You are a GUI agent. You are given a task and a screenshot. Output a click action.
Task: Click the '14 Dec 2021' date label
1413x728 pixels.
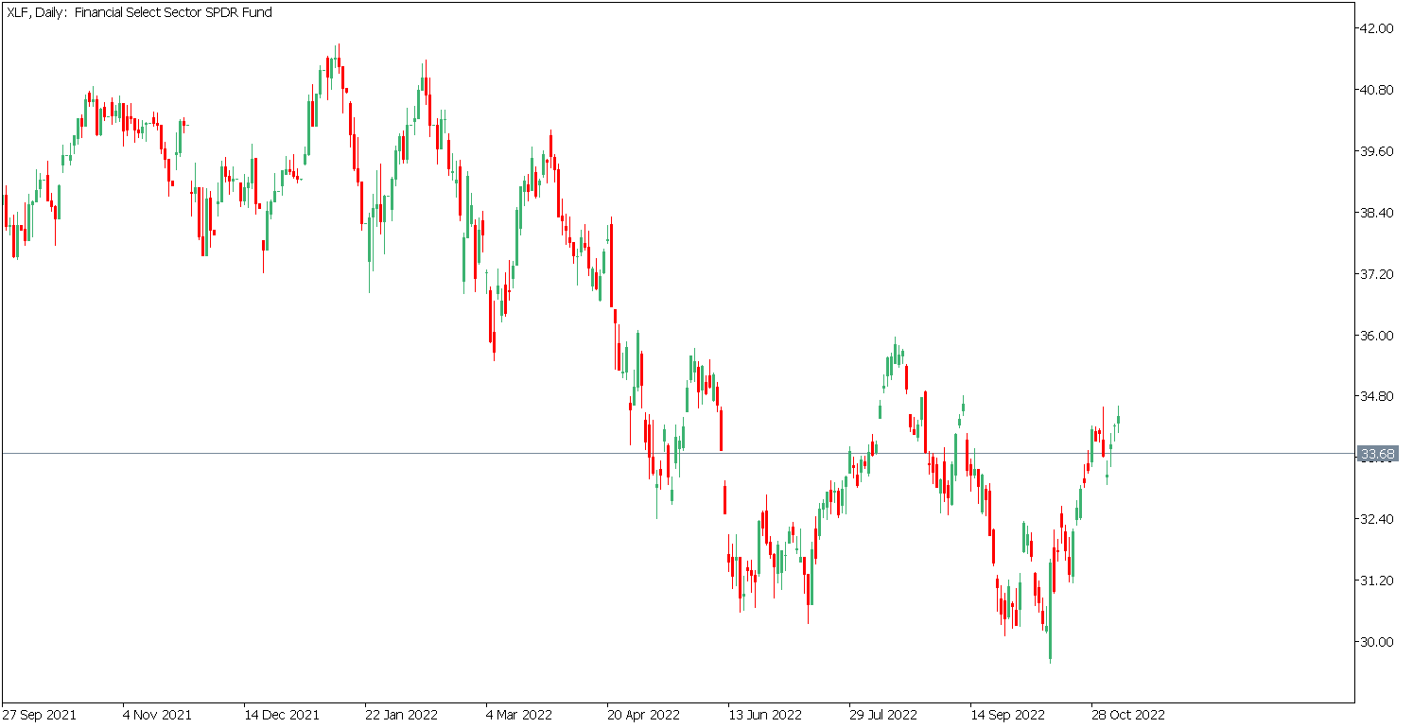pyautogui.click(x=281, y=715)
